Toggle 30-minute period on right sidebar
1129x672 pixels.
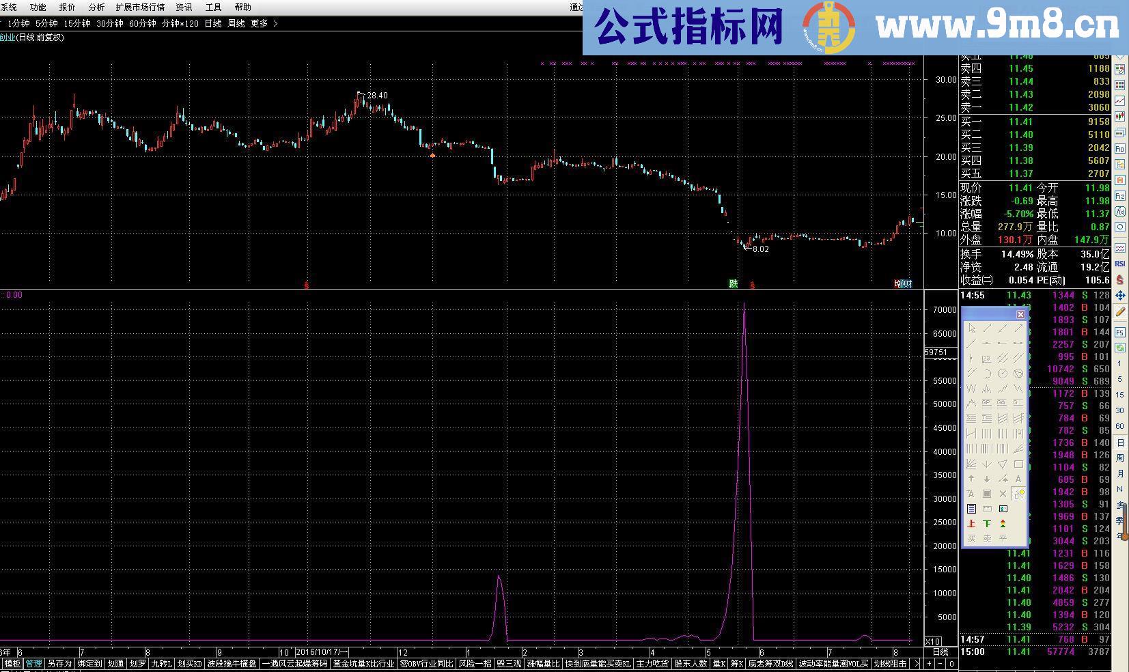tap(1119, 410)
